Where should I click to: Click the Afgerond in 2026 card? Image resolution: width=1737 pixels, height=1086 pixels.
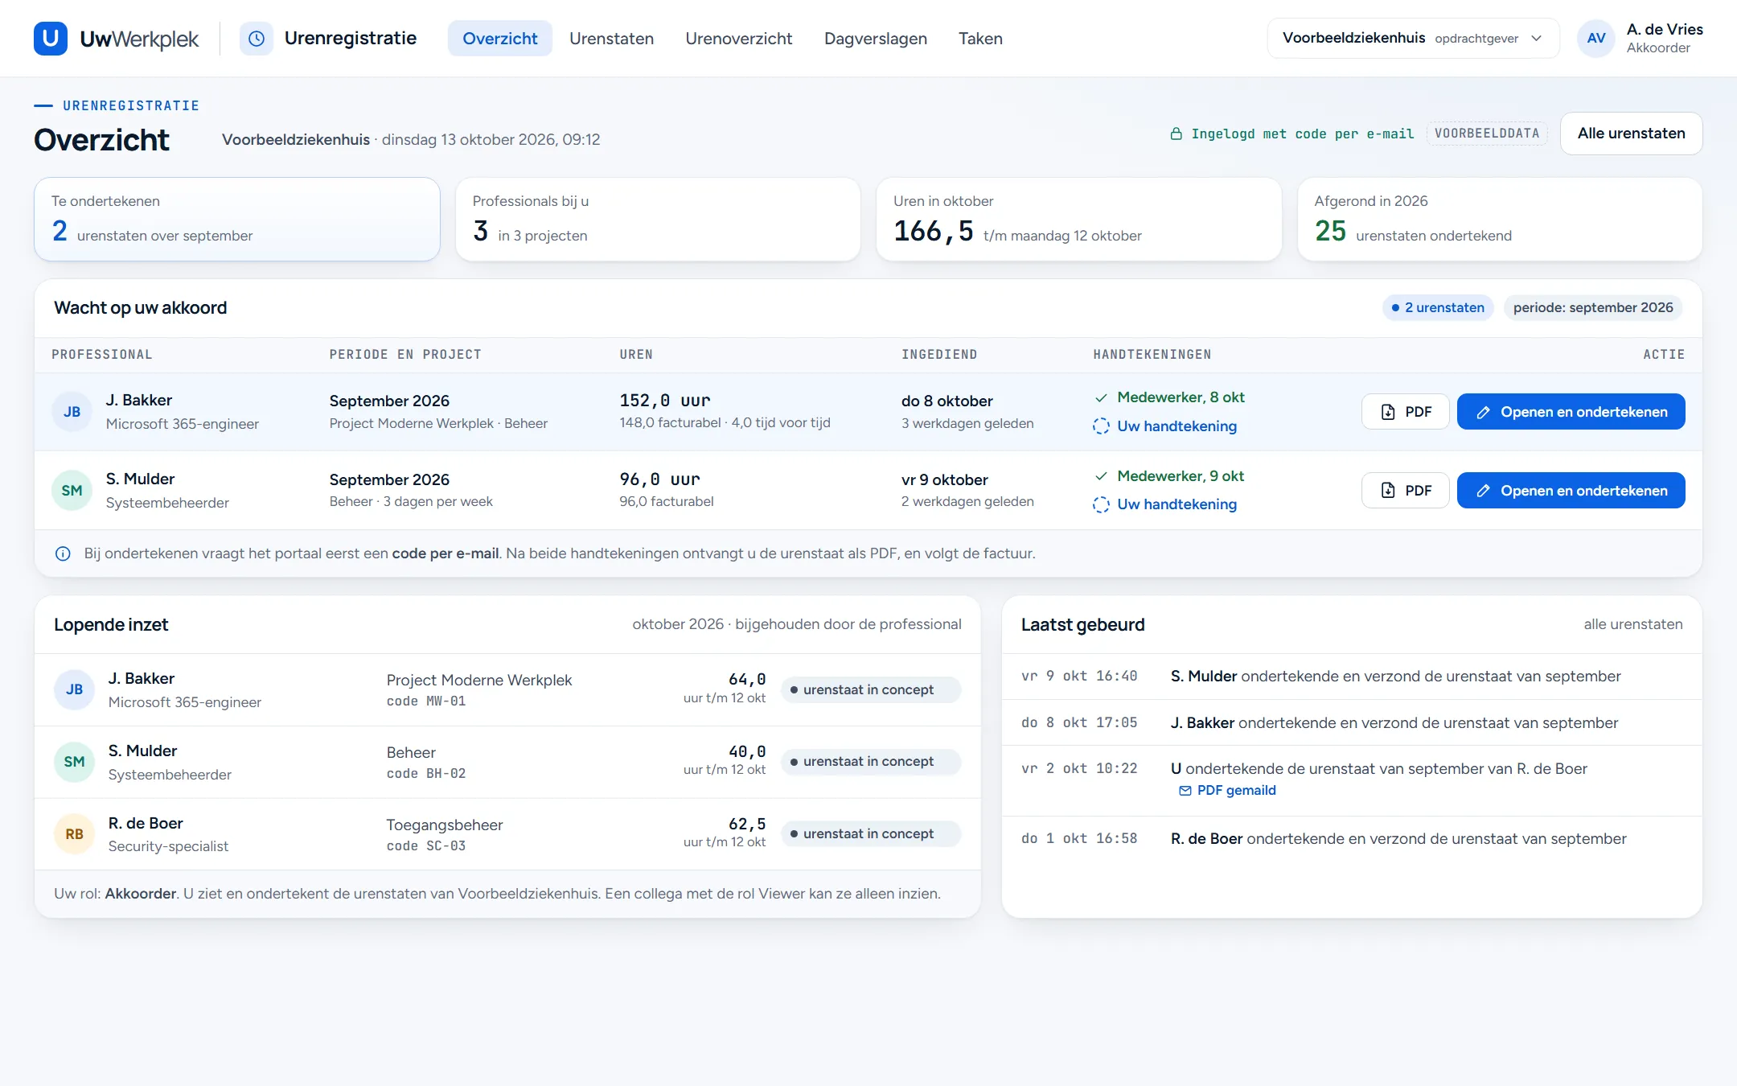1500,219
